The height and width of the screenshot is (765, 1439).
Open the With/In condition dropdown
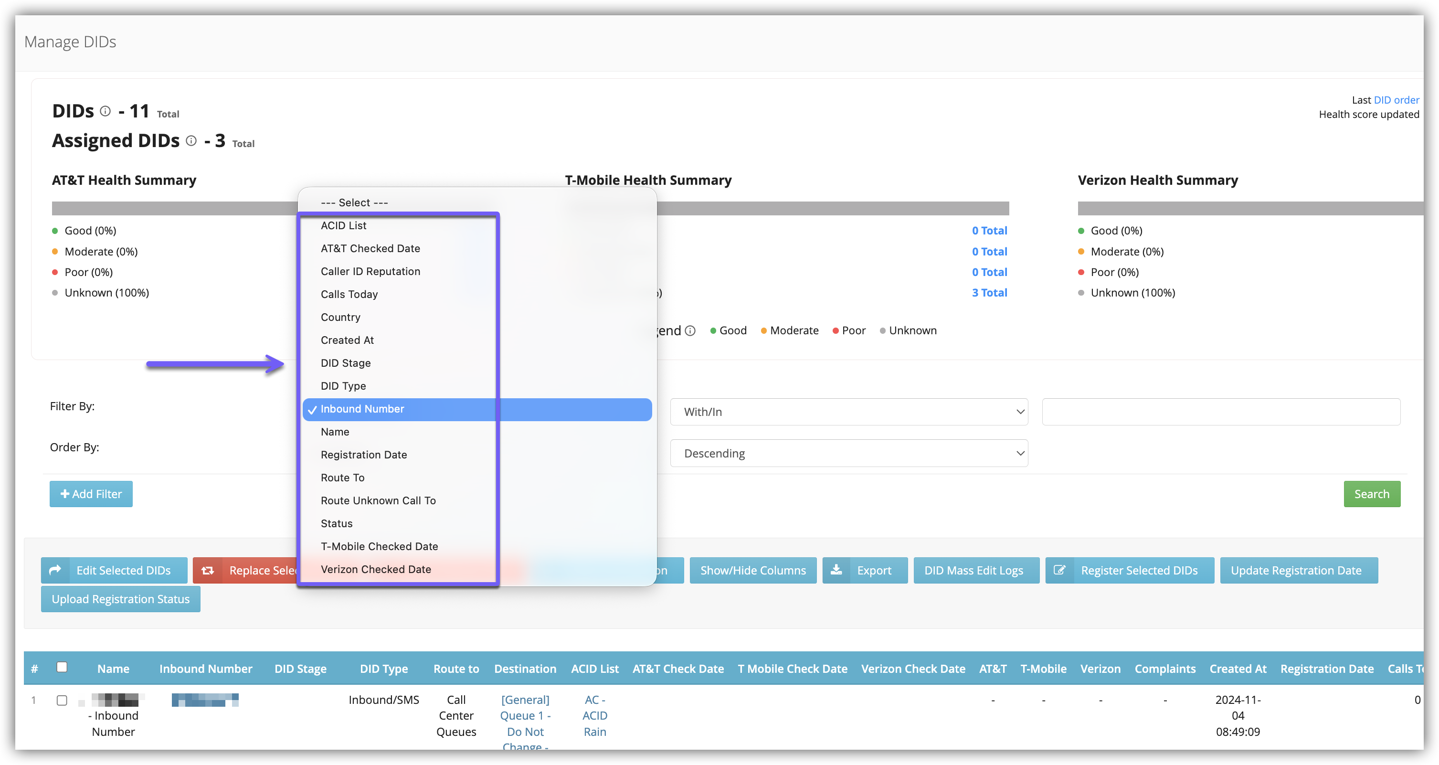click(x=848, y=412)
